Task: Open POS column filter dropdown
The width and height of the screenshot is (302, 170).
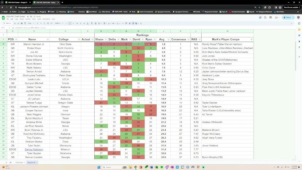Action: 16,40
